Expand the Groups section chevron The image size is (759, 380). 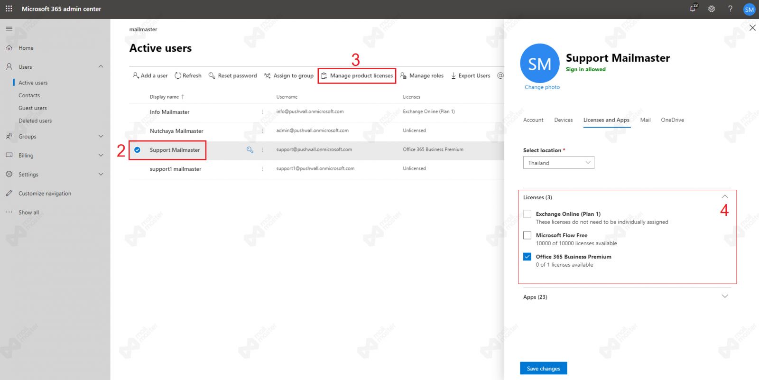101,136
